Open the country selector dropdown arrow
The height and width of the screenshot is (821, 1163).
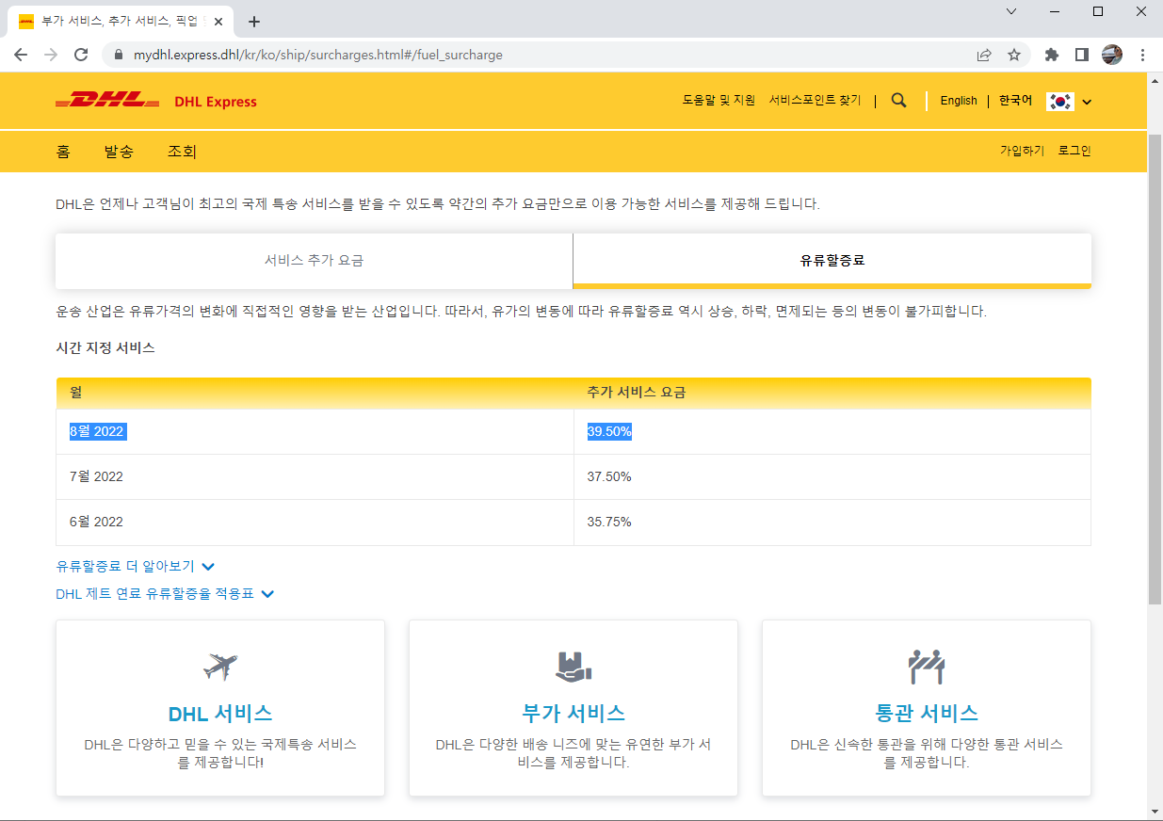point(1087,102)
